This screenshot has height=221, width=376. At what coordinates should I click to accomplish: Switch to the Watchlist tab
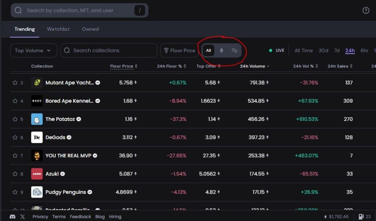[x=58, y=29]
